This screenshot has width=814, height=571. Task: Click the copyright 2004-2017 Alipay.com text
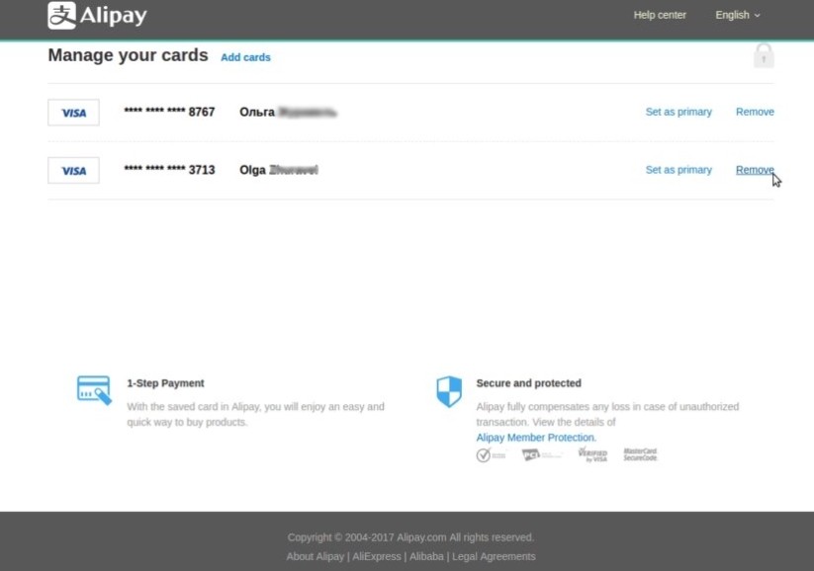click(x=410, y=537)
